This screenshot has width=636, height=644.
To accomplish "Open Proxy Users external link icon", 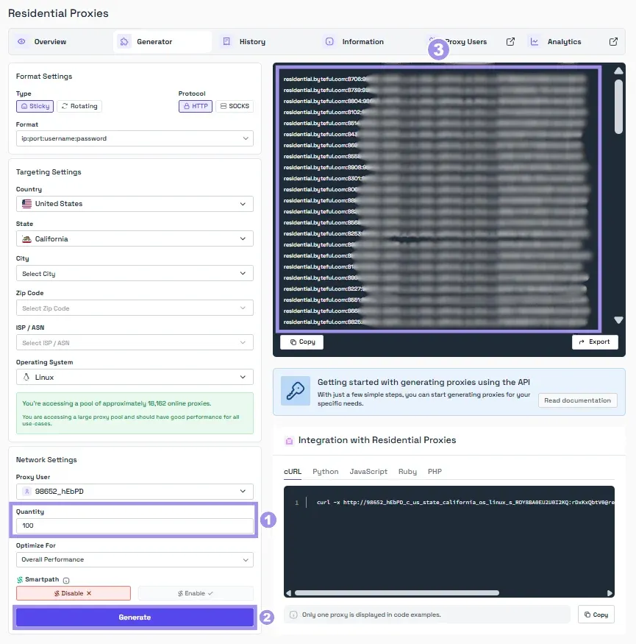I will tap(510, 41).
